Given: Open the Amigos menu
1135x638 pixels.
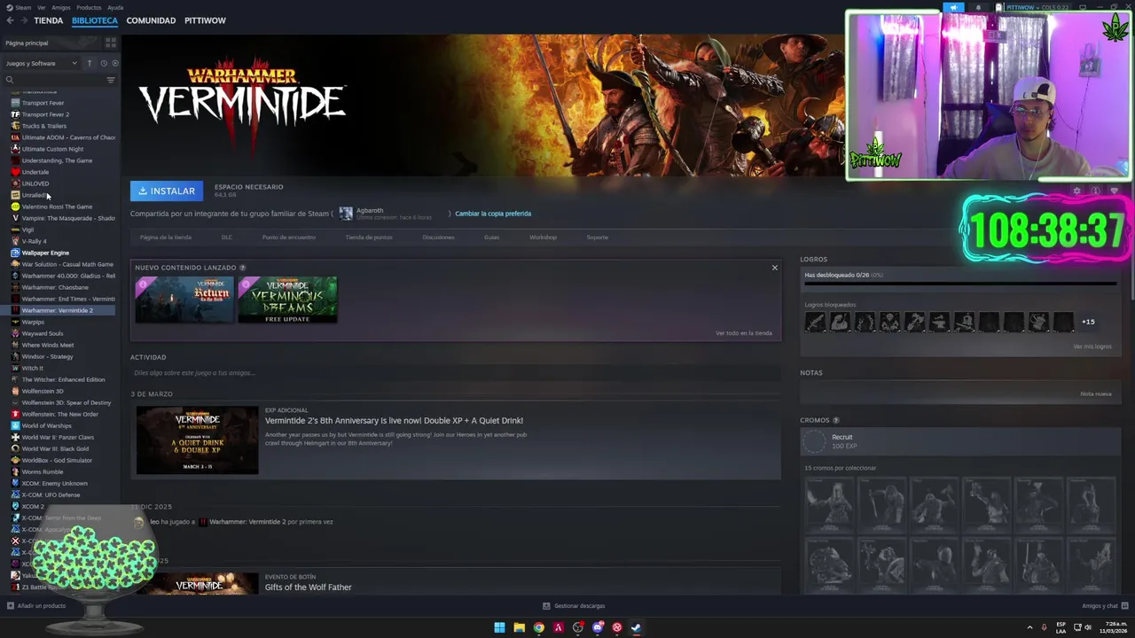Looking at the screenshot, I should tap(61, 7).
